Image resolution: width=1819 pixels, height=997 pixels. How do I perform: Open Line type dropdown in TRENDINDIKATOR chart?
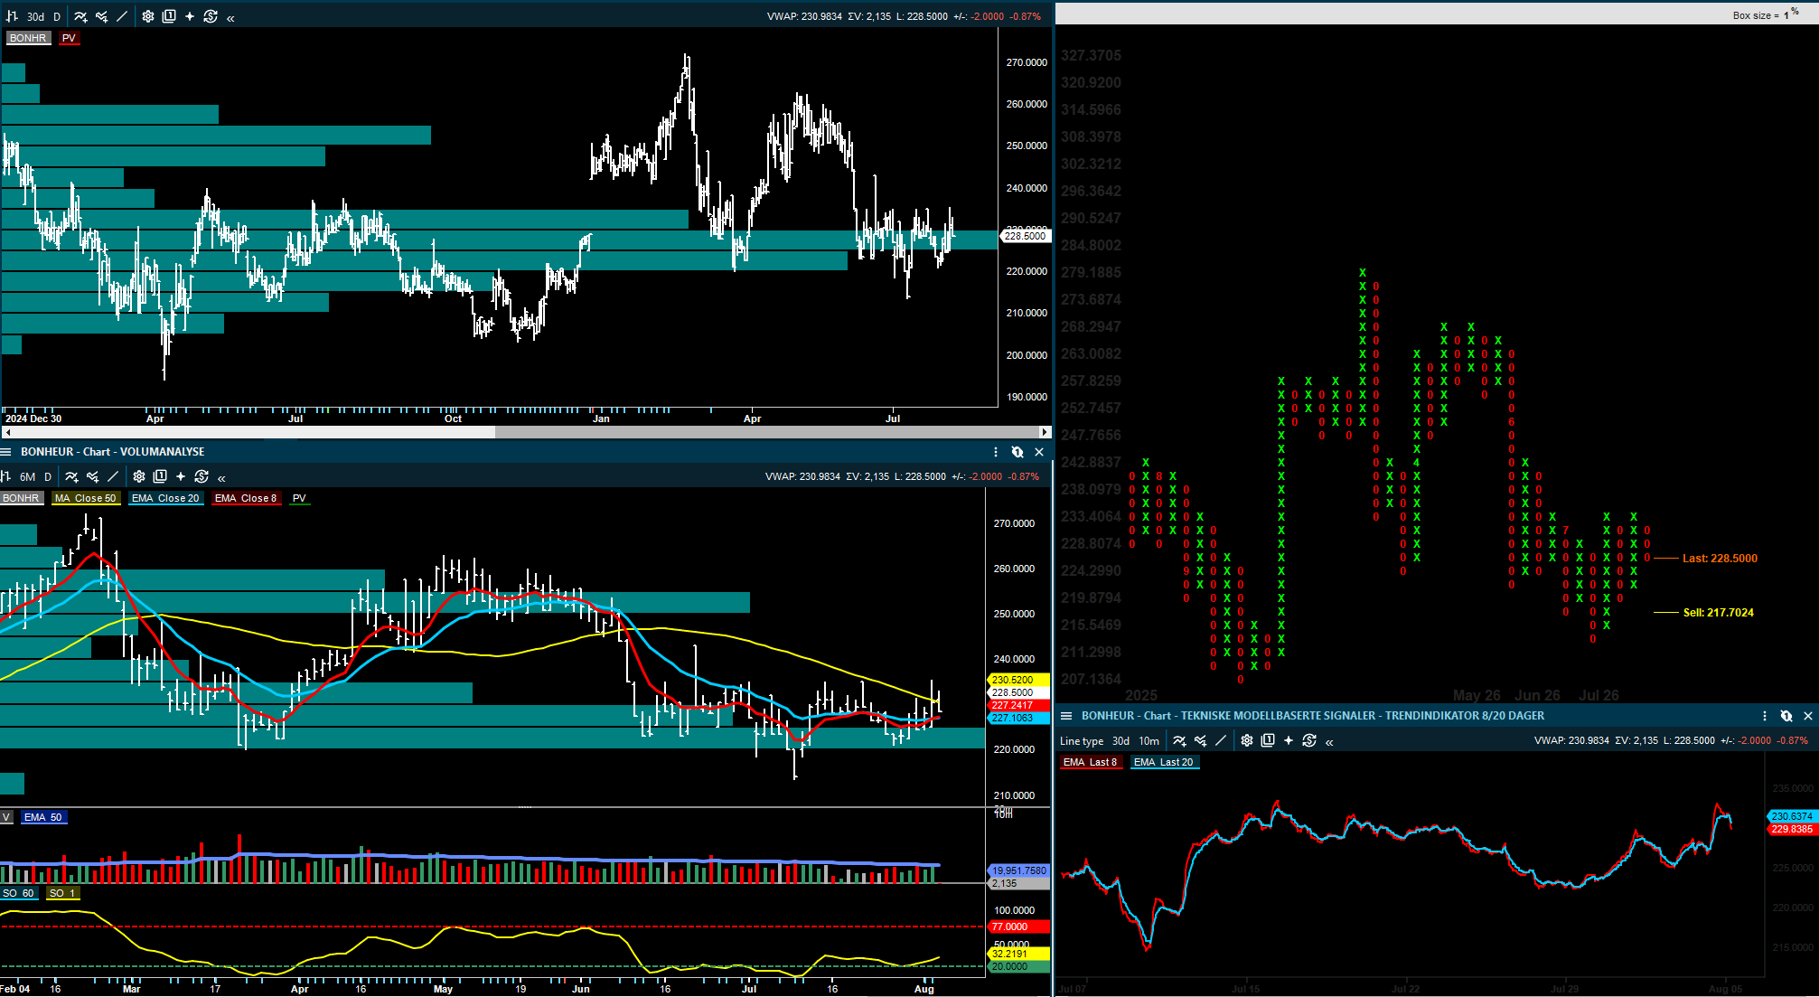(1082, 740)
